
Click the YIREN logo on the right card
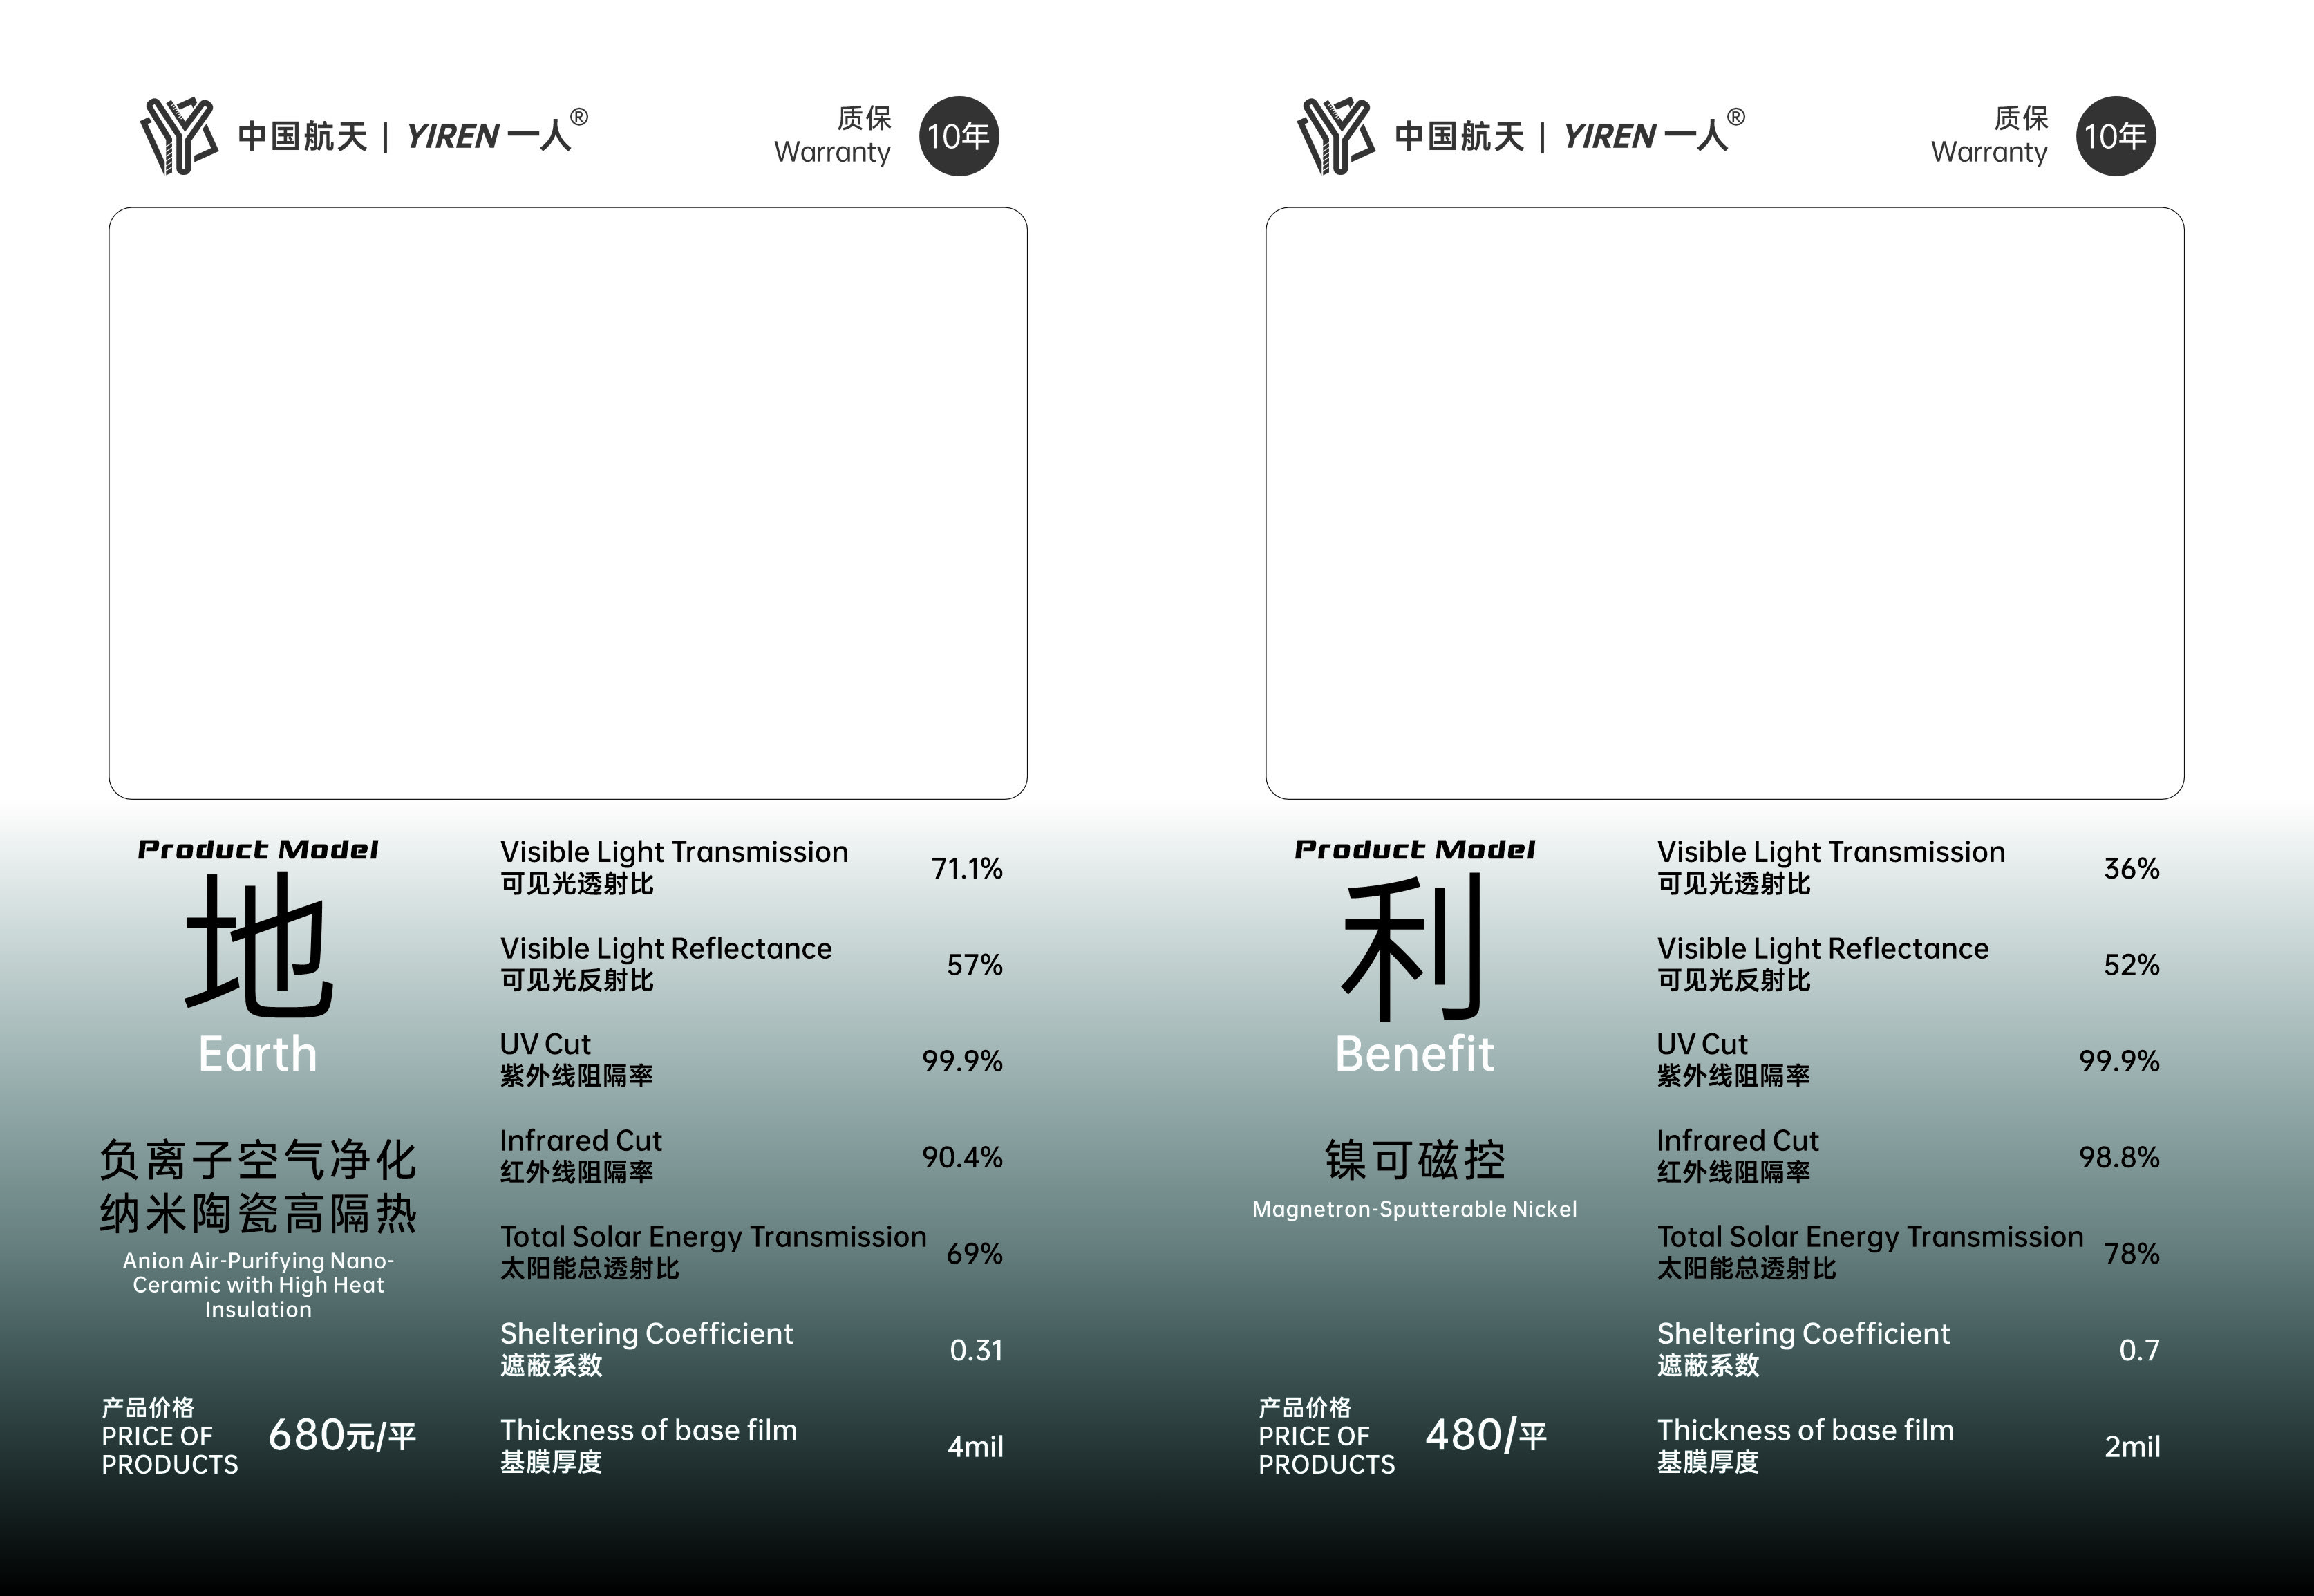1336,136
